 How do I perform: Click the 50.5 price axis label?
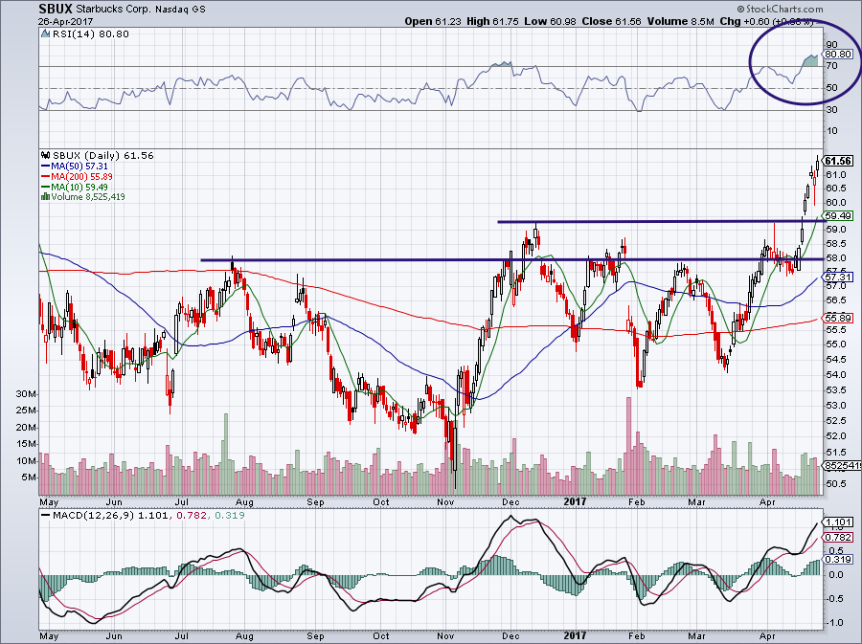(x=835, y=483)
